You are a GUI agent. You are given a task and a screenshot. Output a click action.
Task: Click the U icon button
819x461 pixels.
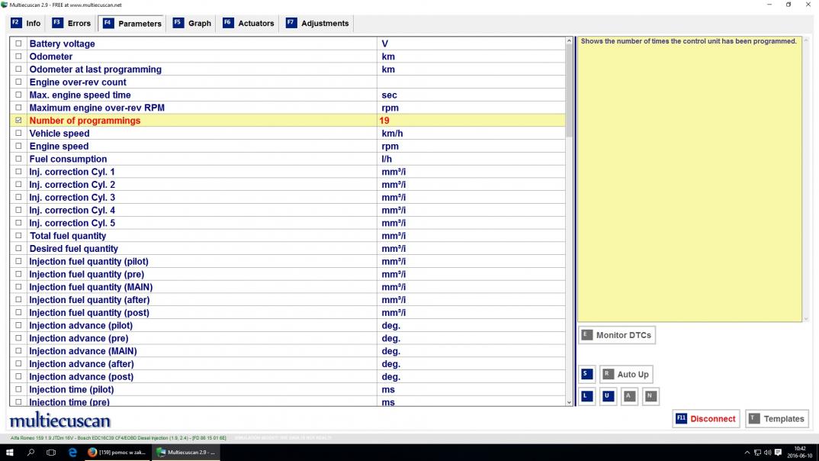(x=608, y=396)
